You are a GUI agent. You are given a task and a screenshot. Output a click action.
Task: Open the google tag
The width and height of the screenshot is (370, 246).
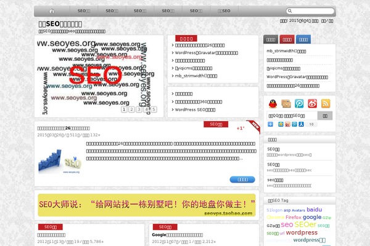point(312,217)
